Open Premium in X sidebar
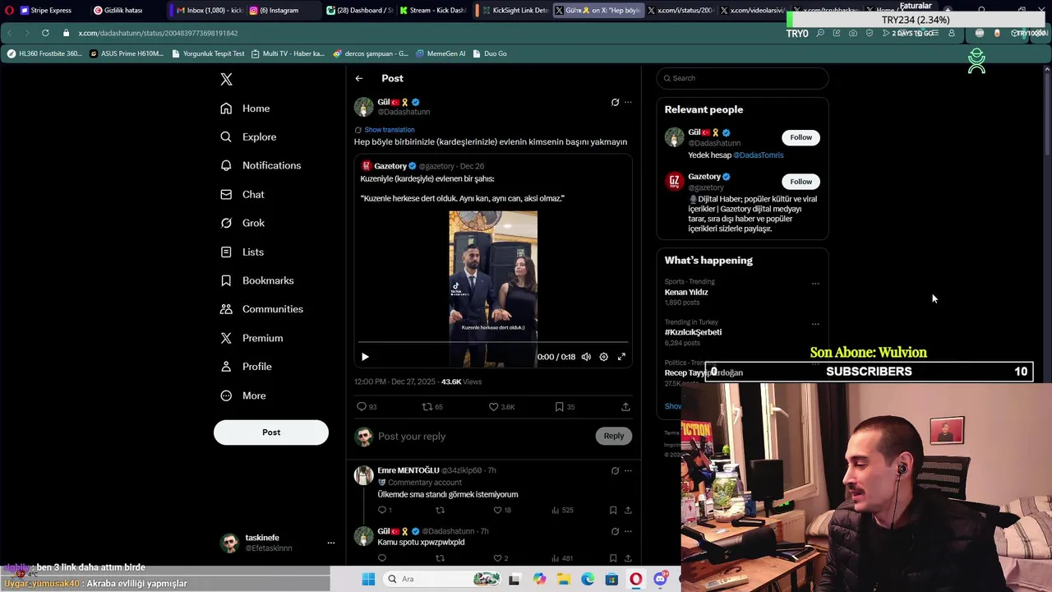The image size is (1052, 592). (251, 338)
